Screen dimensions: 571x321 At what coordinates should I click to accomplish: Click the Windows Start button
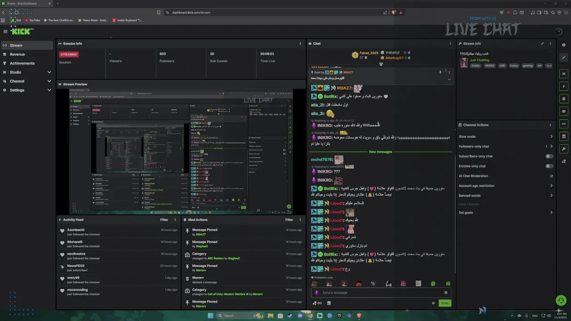click(x=211, y=316)
